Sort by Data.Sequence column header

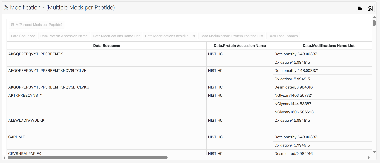pos(107,46)
